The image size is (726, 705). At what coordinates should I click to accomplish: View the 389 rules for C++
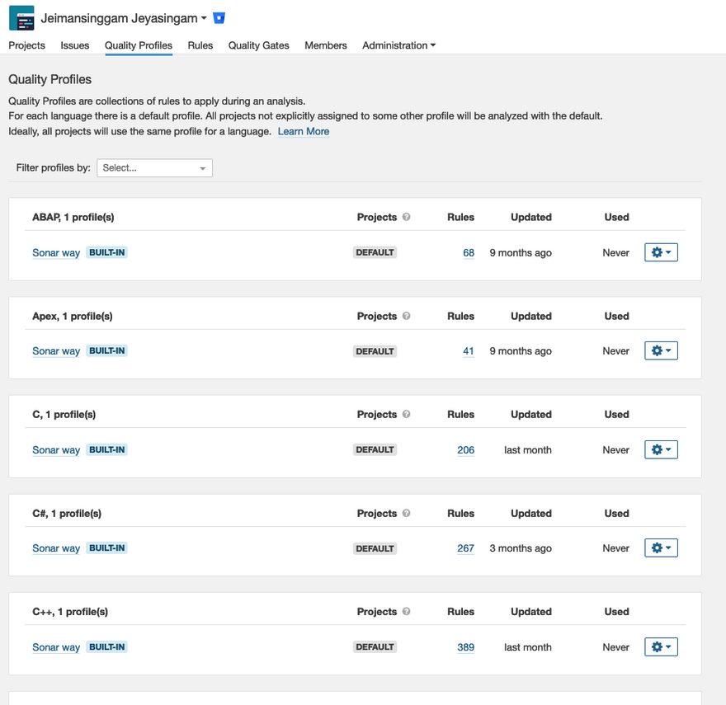(465, 647)
